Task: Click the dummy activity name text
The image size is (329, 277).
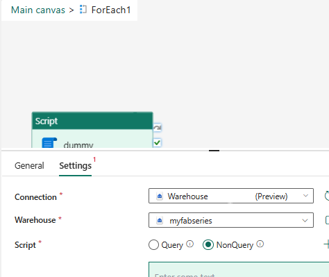Action: click(x=78, y=145)
